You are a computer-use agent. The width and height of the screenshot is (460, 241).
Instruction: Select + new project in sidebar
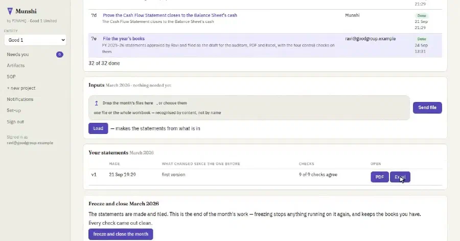click(x=21, y=88)
